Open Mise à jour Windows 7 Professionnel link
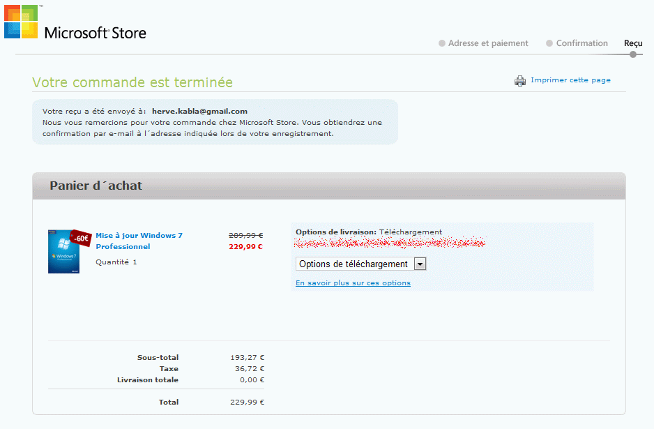Image resolution: width=654 pixels, height=429 pixels. 139,241
